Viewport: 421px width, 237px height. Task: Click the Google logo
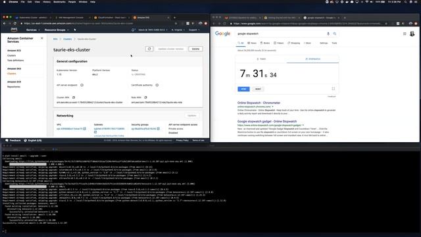pyautogui.click(x=222, y=34)
